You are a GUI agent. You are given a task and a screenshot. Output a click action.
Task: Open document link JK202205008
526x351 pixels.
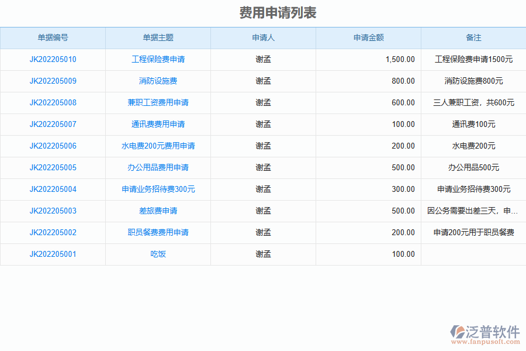tap(53, 103)
